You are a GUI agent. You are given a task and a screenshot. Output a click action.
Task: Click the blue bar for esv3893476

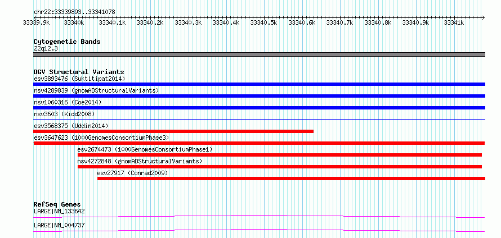coord(259,84)
